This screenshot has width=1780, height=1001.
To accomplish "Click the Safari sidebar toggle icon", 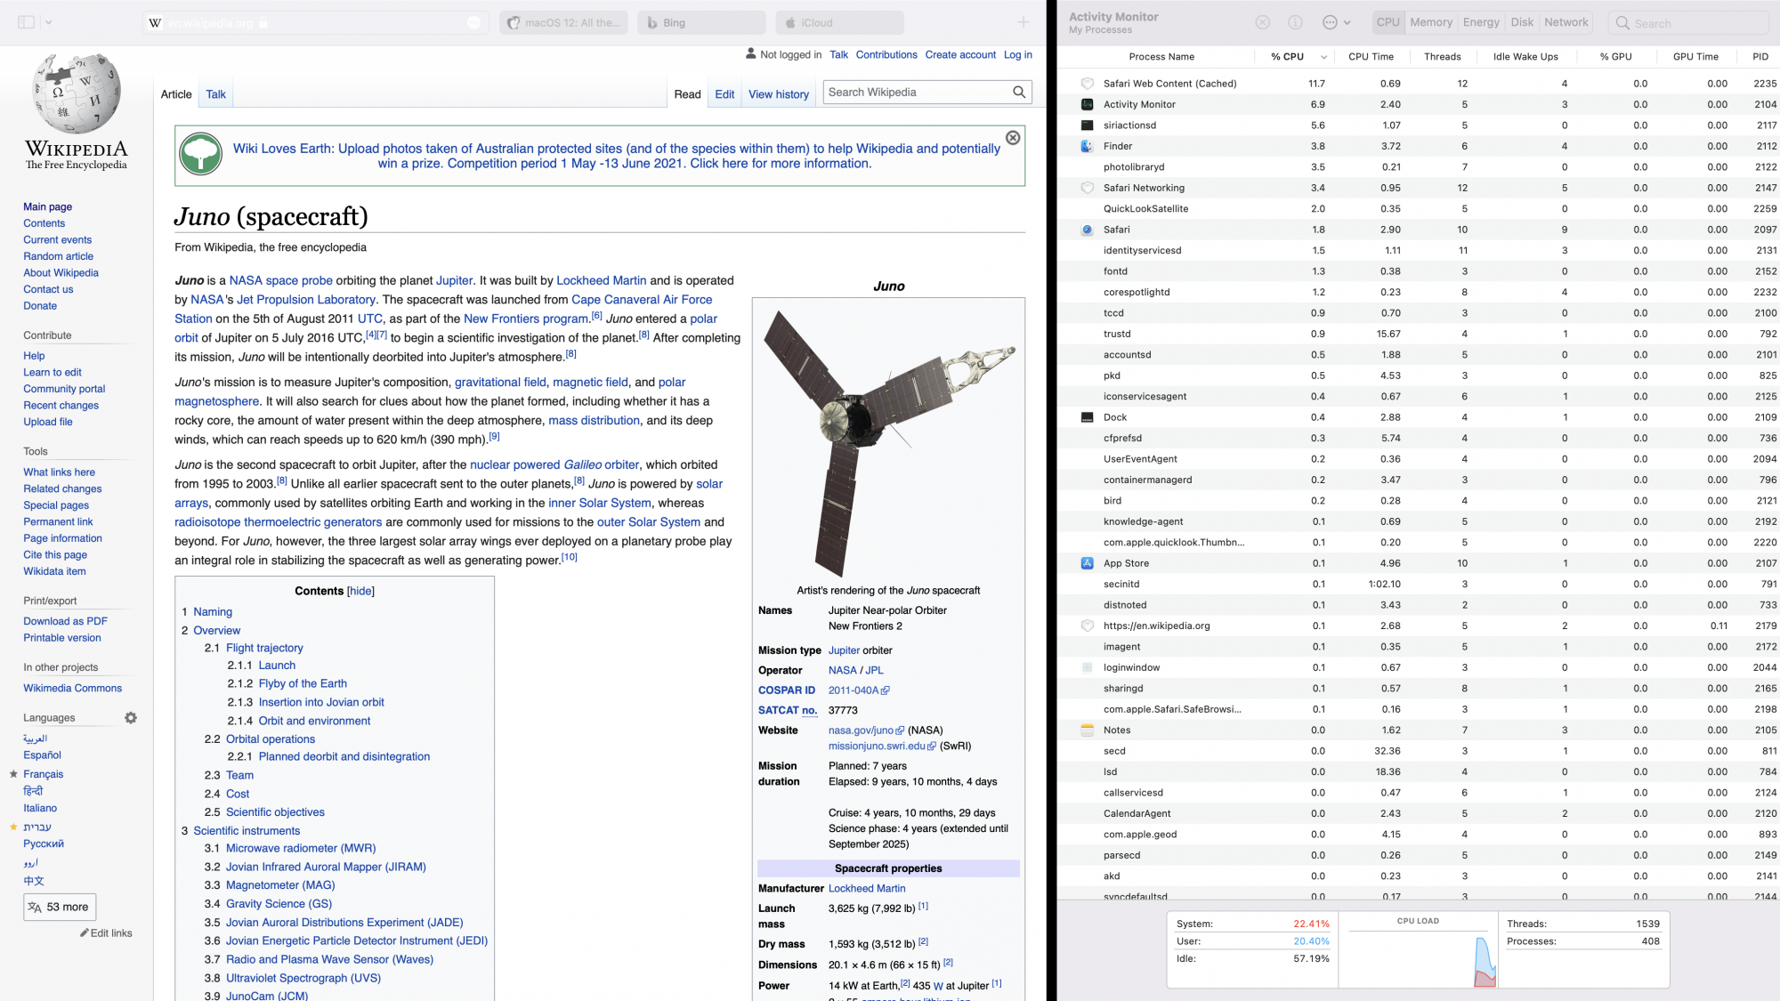I will click(x=27, y=22).
